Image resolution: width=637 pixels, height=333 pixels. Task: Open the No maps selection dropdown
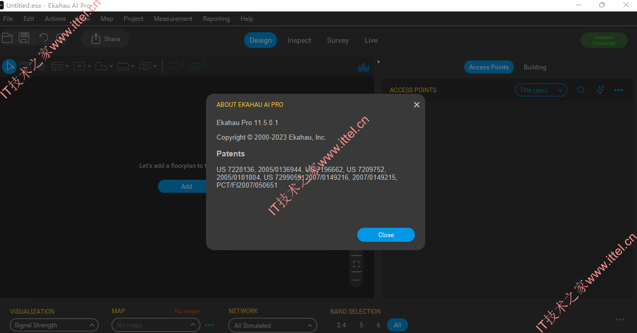tap(156, 325)
